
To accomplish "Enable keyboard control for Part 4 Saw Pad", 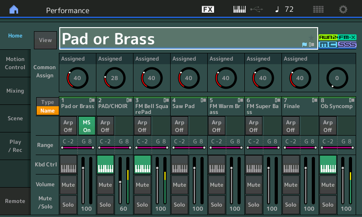I will 180,164.
